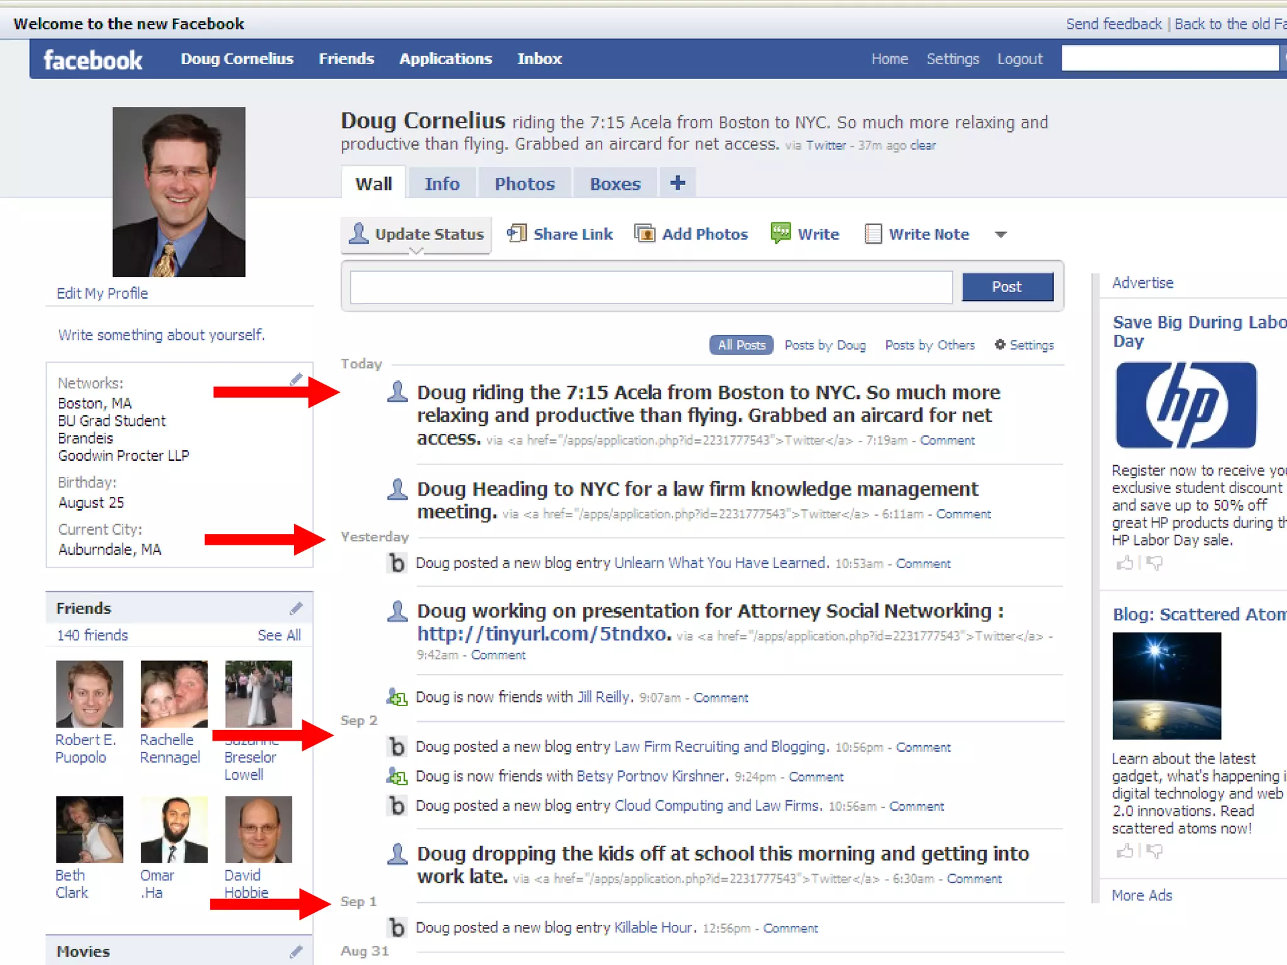Switch to the Info tab
This screenshot has width=1287, height=965.
click(442, 184)
